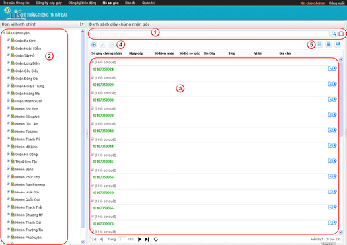Viewport: 347px width, 245px height.
Task: Click the delete minus icon
Action: 112,44
